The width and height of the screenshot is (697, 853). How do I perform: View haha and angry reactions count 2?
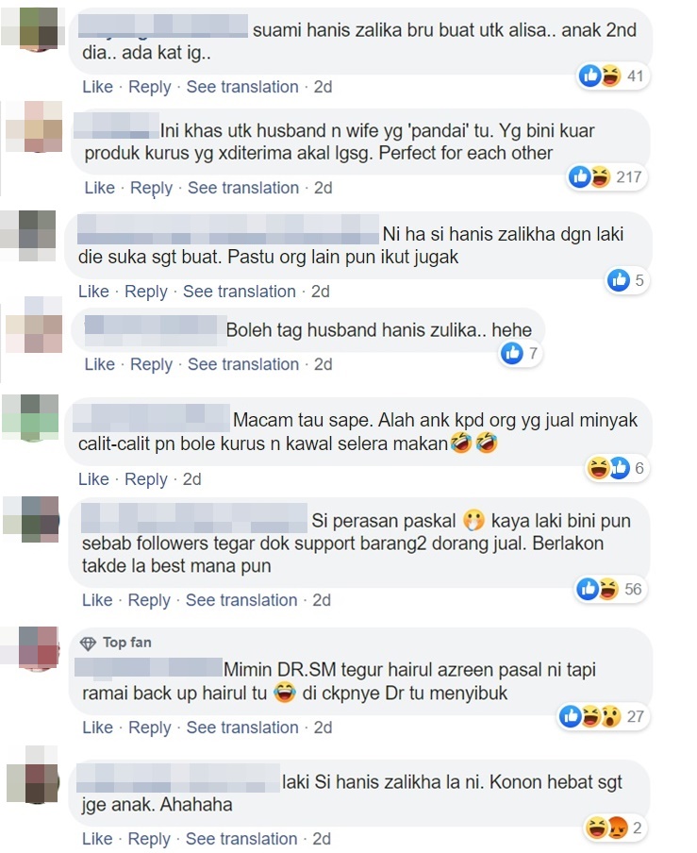(615, 828)
